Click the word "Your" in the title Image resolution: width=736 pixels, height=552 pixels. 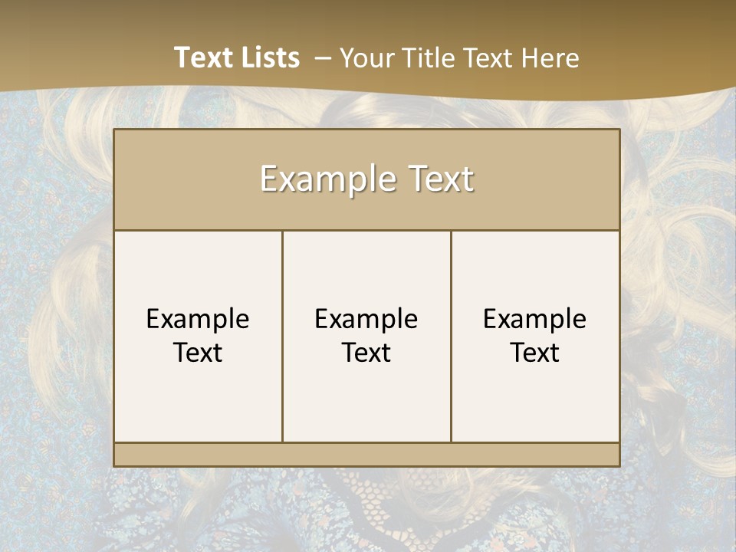click(x=367, y=58)
